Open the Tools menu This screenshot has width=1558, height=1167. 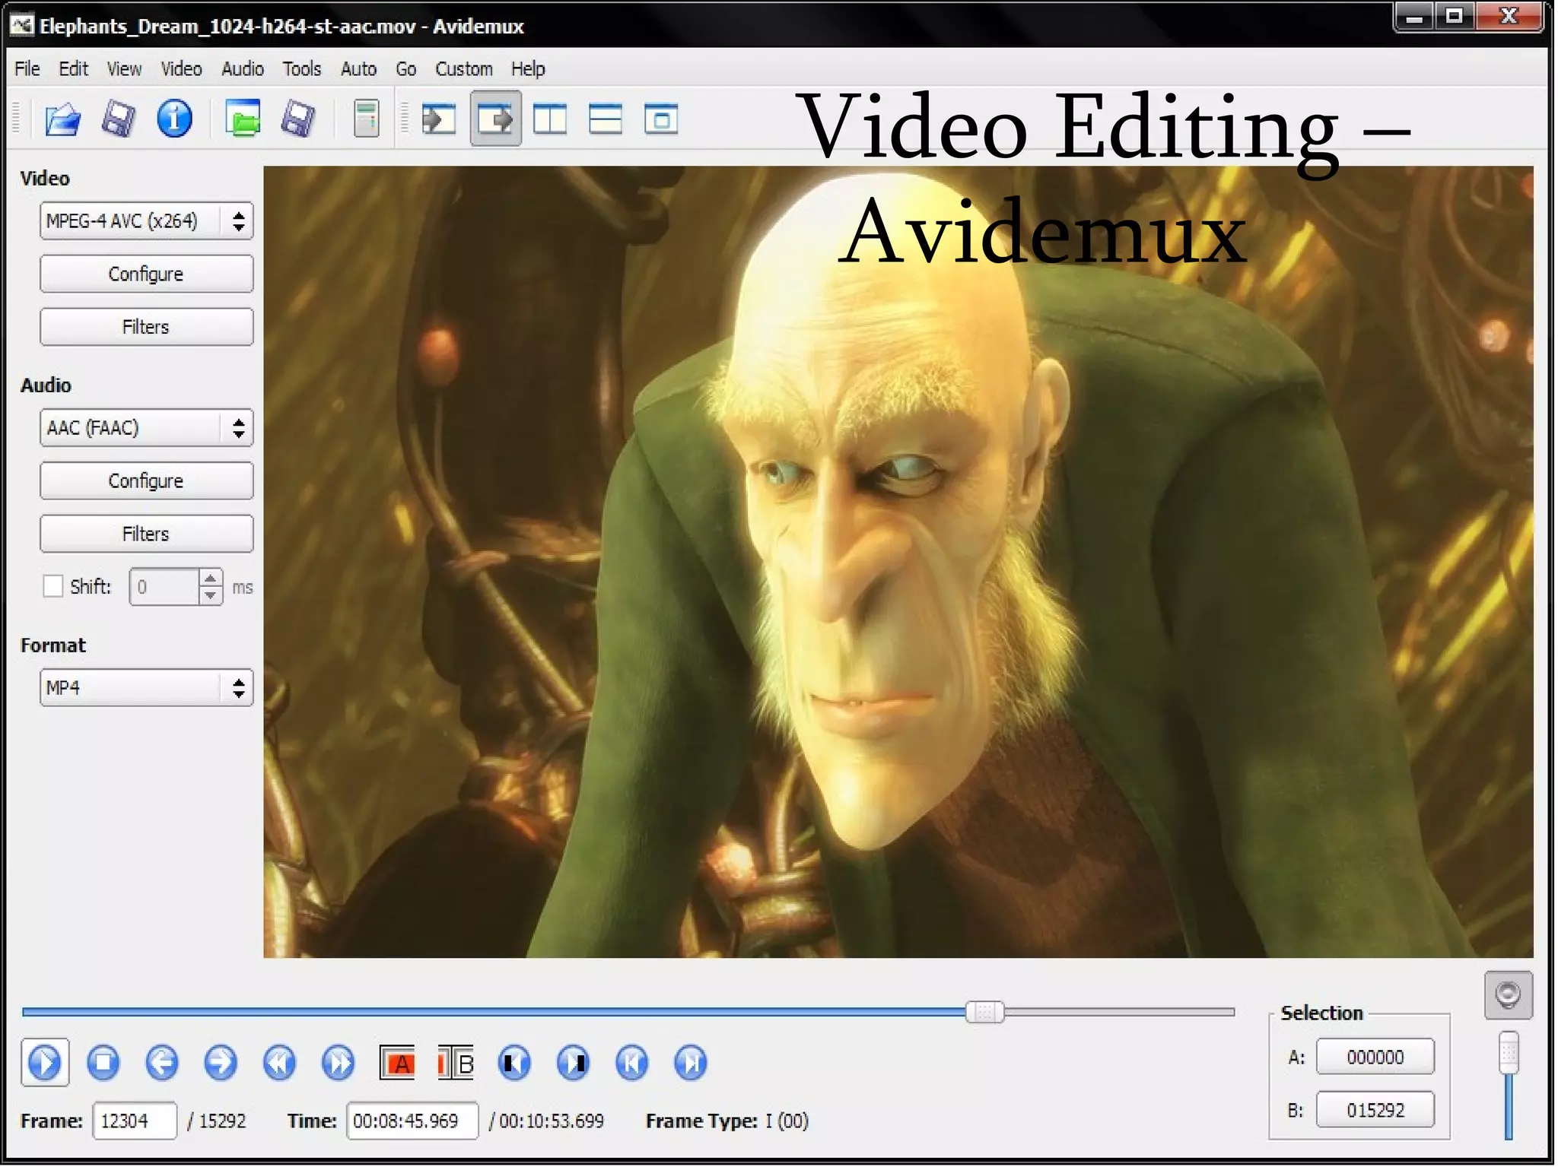(x=302, y=68)
